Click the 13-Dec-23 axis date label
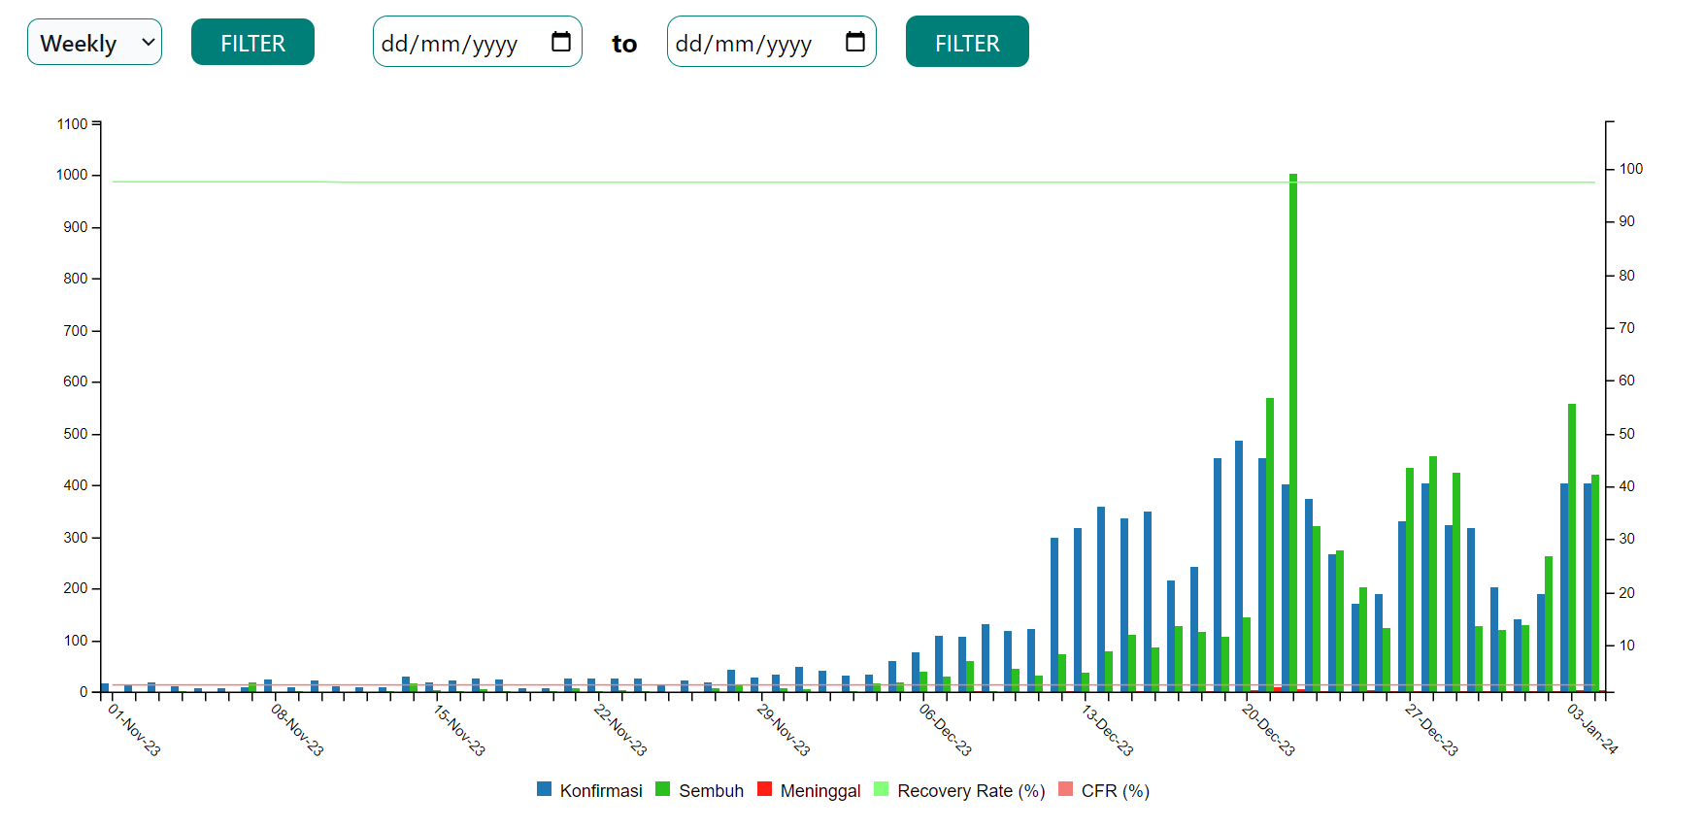 [1107, 730]
